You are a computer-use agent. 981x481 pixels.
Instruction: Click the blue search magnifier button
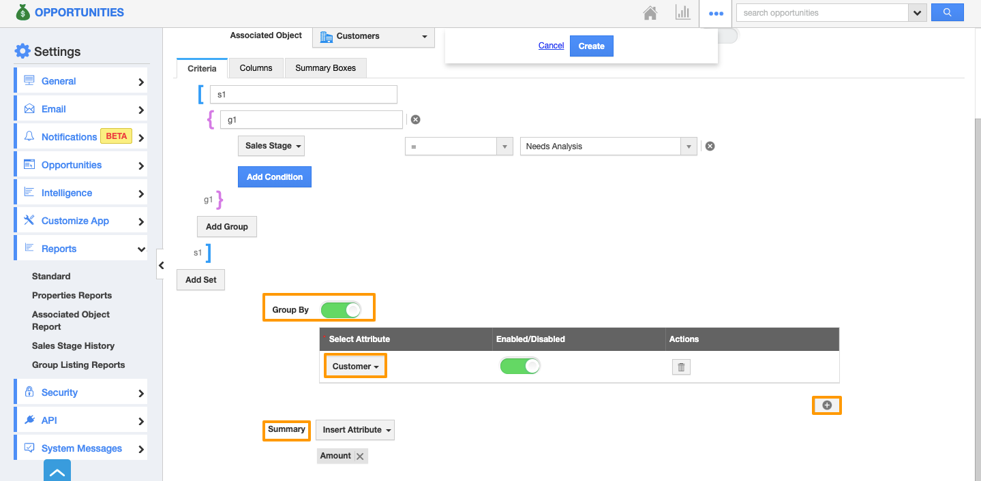click(x=947, y=12)
